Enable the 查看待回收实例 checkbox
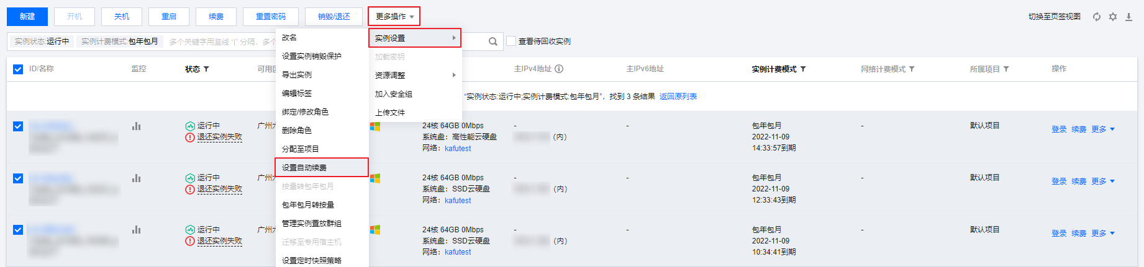 511,41
